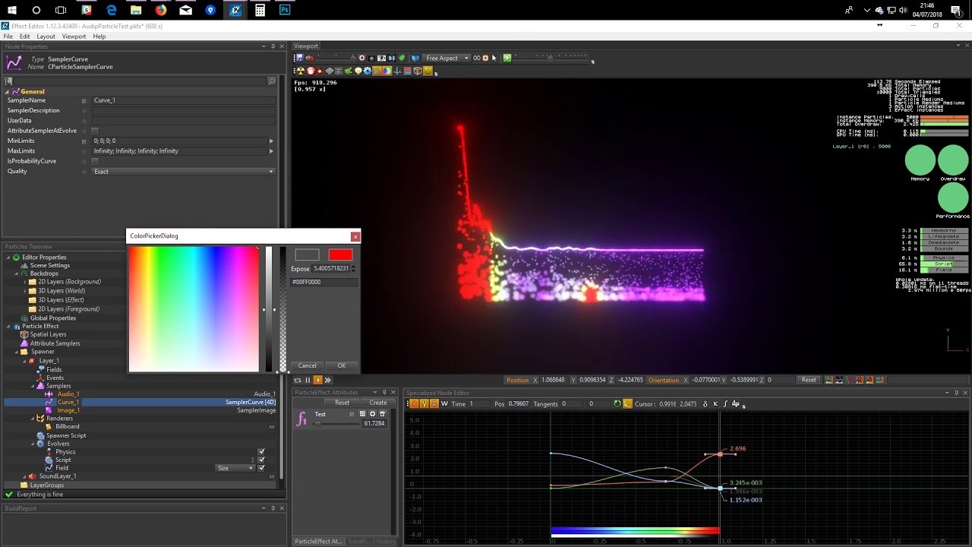Open the Viewport menu in the menu bar
The height and width of the screenshot is (547, 972).
74,36
